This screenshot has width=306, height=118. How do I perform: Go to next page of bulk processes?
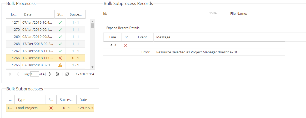click(x=50, y=74)
